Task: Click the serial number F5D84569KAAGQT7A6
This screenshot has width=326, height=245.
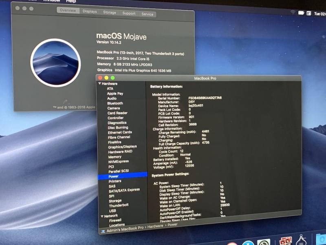Action: [x=205, y=98]
